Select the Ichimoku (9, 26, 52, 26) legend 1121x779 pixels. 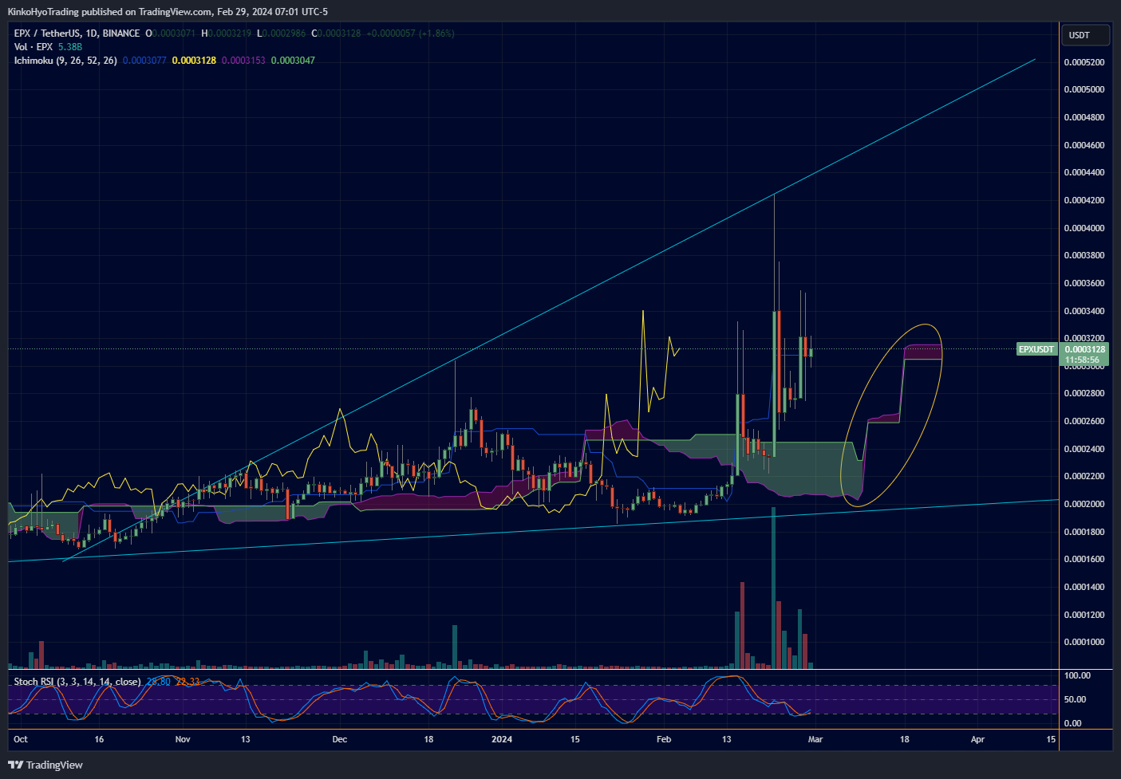point(65,61)
